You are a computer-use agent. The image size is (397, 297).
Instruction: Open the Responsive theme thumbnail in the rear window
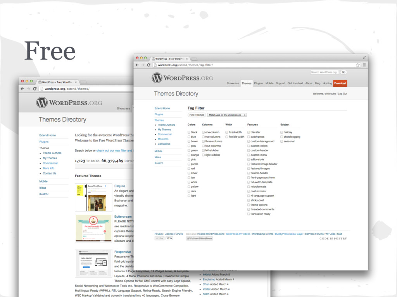pyautogui.click(x=93, y=263)
